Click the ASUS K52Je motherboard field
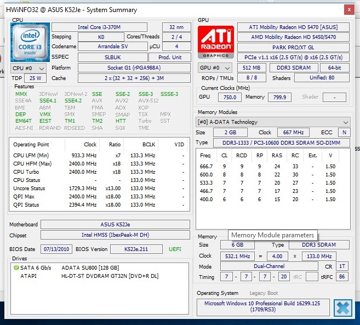 [x=115, y=224]
